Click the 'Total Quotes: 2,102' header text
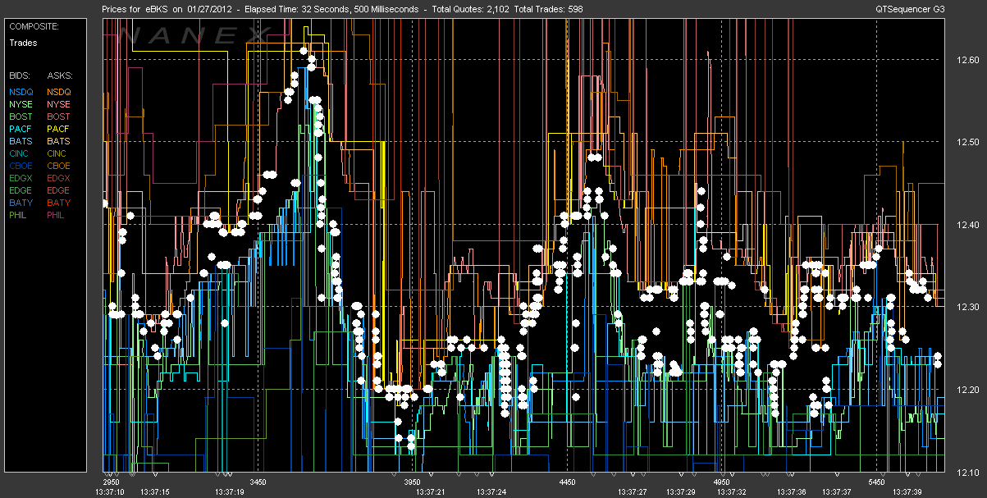 click(x=469, y=10)
